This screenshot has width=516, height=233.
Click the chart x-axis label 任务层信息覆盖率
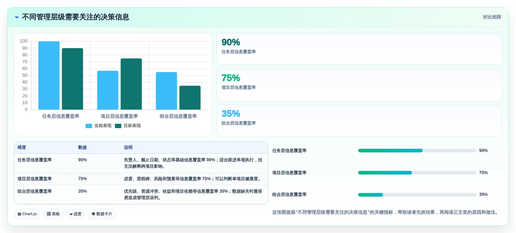(x=61, y=116)
